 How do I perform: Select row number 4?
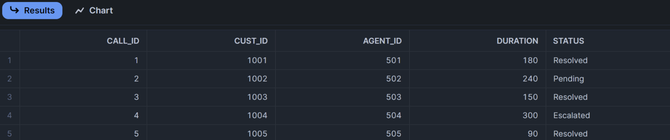pyautogui.click(x=9, y=115)
